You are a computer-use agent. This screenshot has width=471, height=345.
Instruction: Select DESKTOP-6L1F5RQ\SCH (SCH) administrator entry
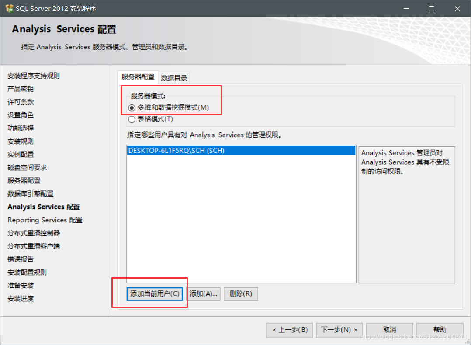pos(241,151)
